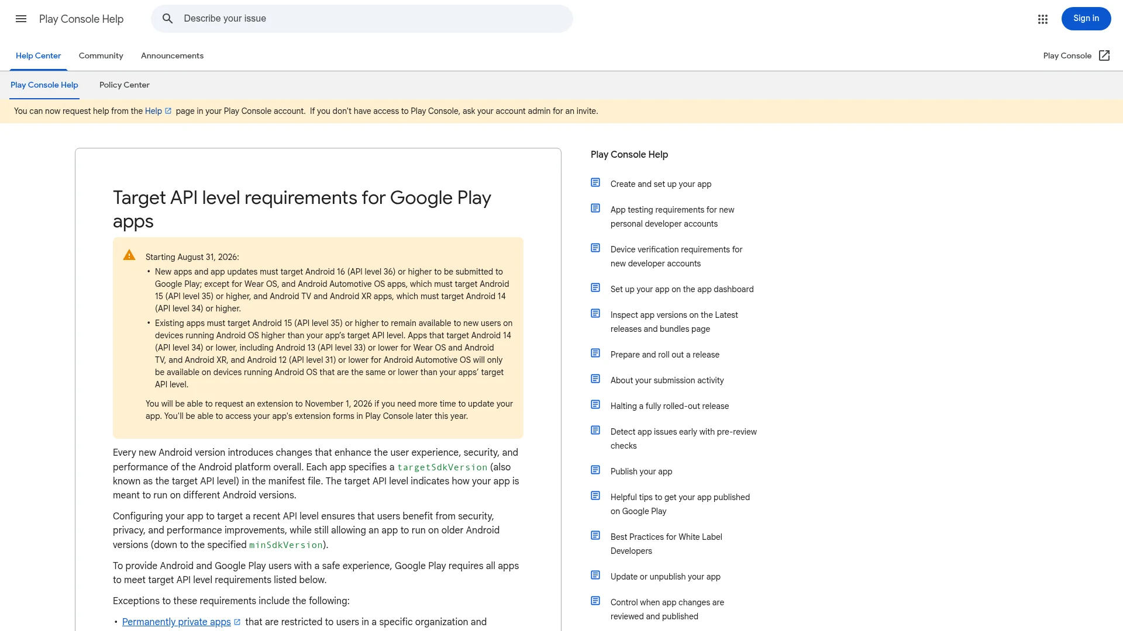
Task: Open Prepare and roll out a release
Action: 665,355
